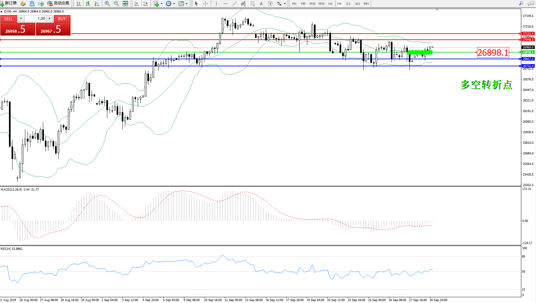Expand the chart templates dropdown arrow
The height and width of the screenshot is (303, 536).
[x=187, y=4]
